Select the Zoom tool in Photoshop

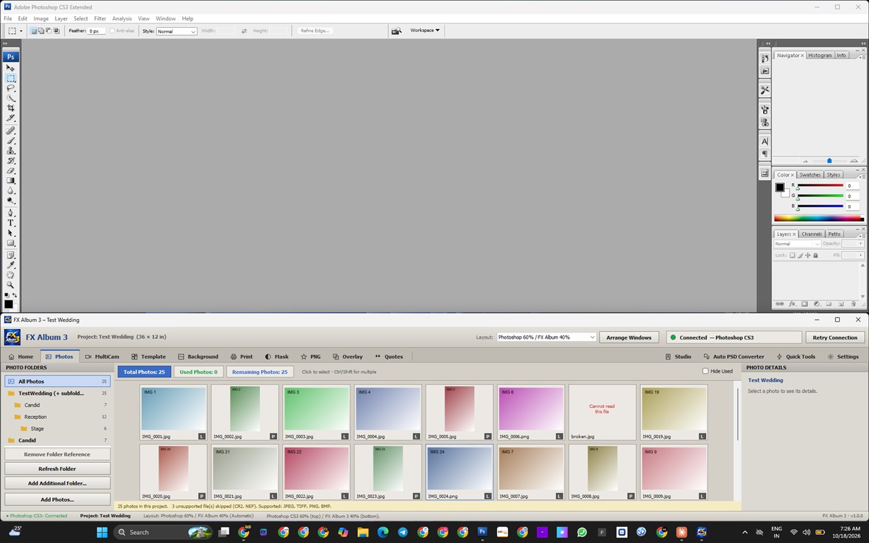tap(11, 285)
